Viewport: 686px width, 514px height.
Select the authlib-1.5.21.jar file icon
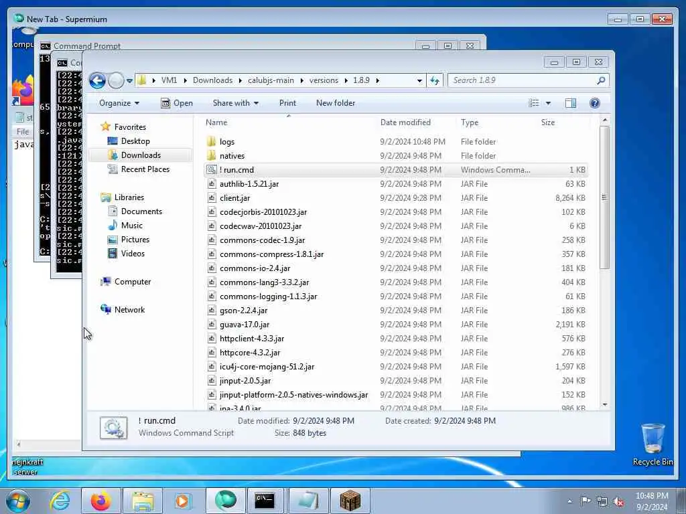coord(211,183)
